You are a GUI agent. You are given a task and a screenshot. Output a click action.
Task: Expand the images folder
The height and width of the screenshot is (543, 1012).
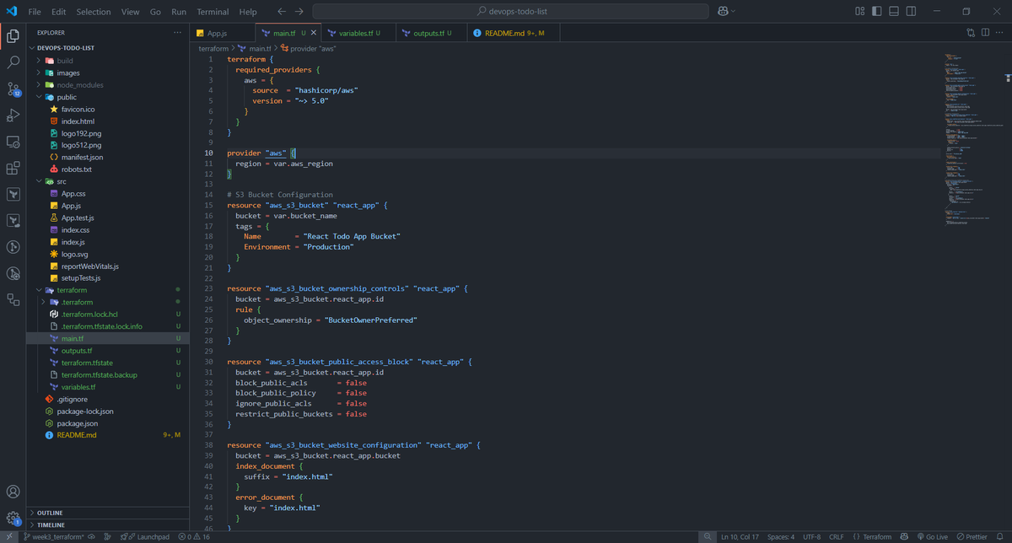point(110,73)
